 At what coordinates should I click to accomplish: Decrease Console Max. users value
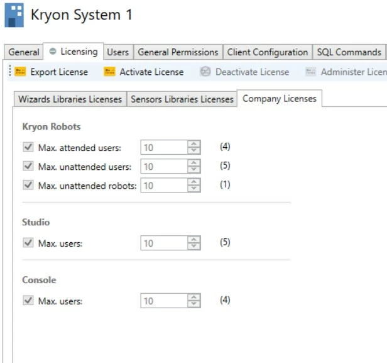(x=194, y=304)
